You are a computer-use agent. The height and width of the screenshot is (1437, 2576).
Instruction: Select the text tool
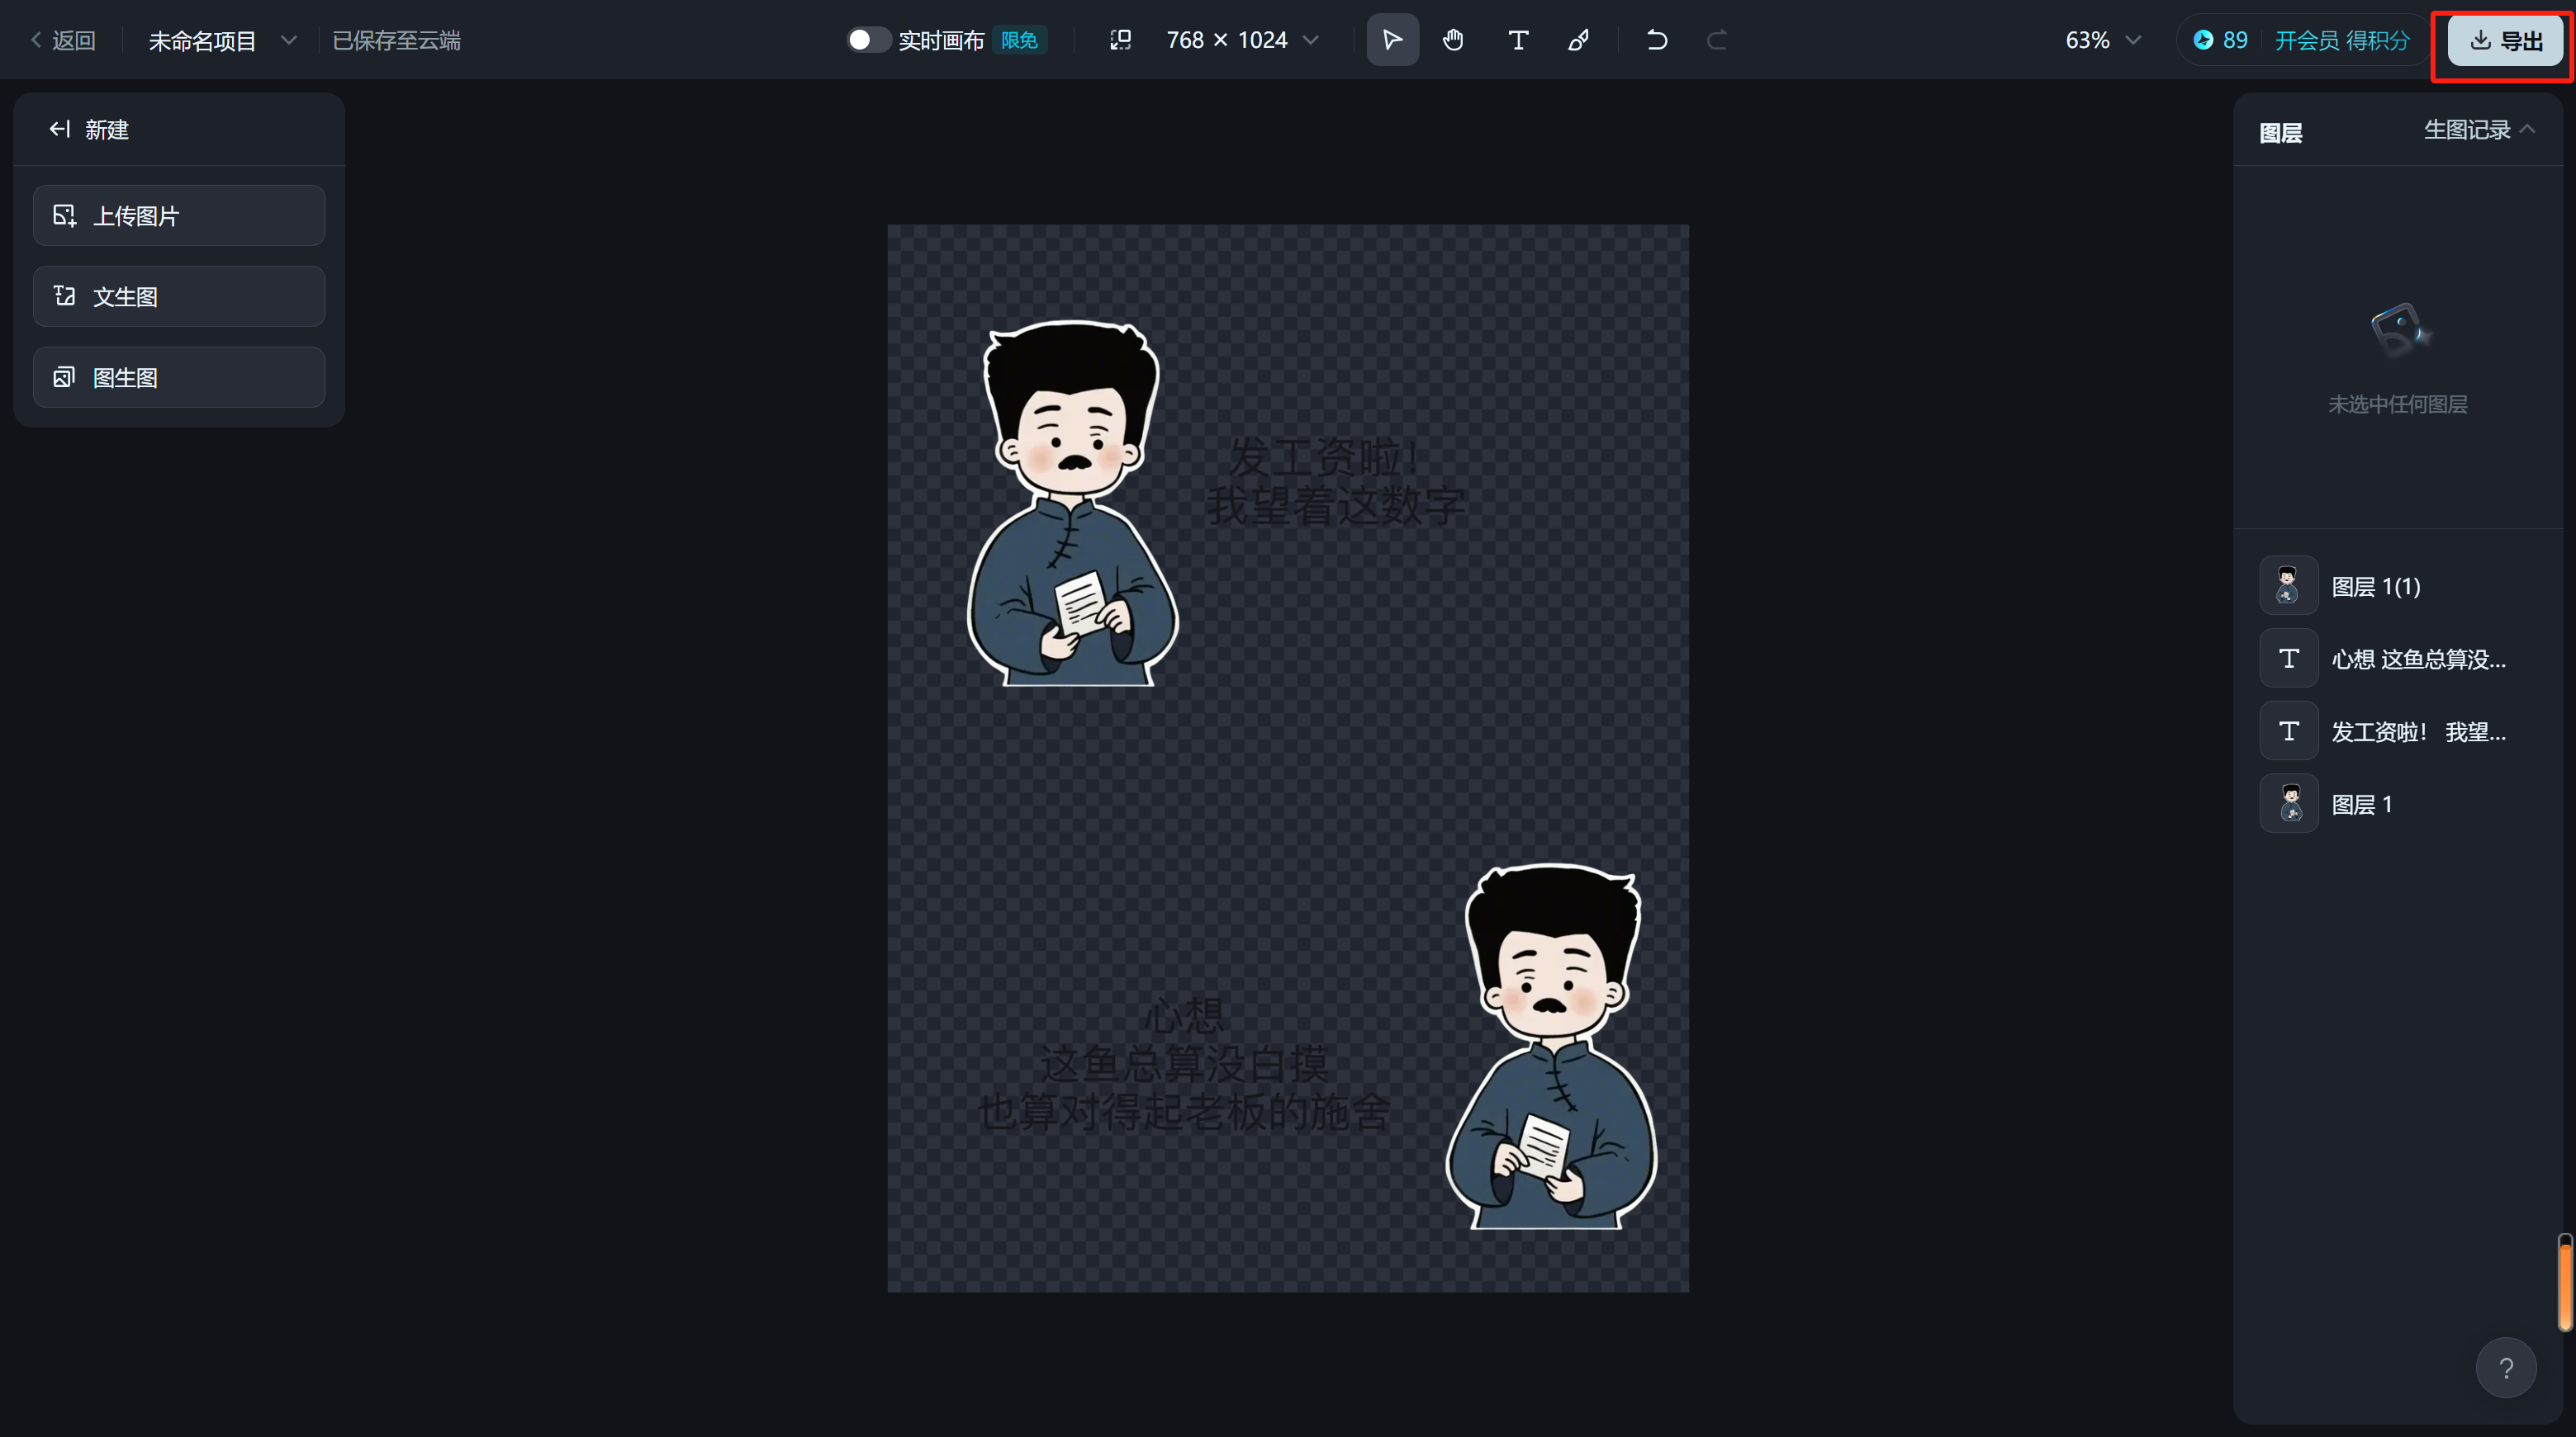point(1517,40)
